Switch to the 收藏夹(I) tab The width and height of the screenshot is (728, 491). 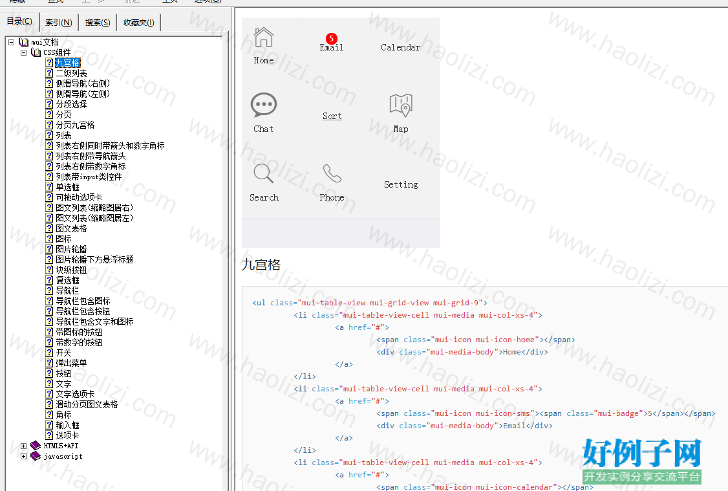(x=139, y=22)
